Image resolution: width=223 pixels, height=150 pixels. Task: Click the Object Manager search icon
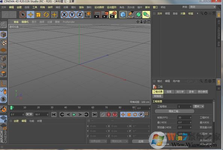pyautogui.click(x=202, y=13)
